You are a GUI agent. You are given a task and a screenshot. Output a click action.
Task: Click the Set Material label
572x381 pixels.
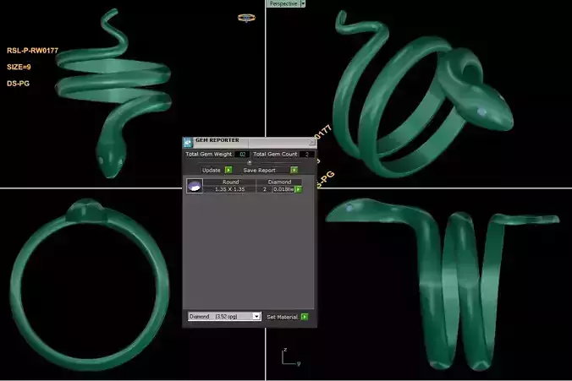tap(283, 318)
